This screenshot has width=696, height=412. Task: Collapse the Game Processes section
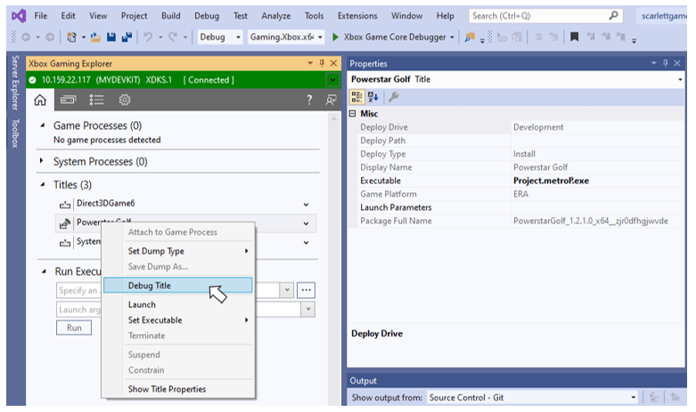[42, 125]
